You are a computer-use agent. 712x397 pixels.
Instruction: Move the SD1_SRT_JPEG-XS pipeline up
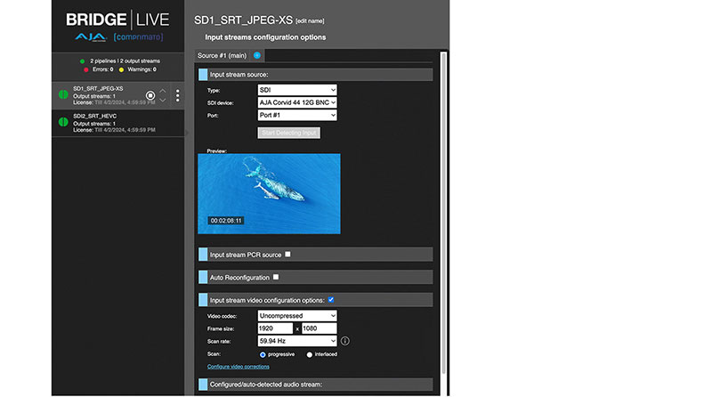tap(163, 91)
